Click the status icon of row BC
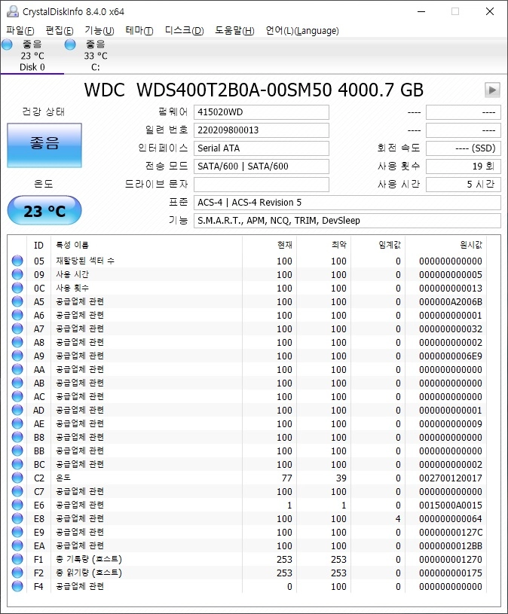The width and height of the screenshot is (508, 614). [x=17, y=464]
